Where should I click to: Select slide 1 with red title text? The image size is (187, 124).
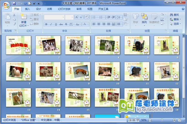18,45
